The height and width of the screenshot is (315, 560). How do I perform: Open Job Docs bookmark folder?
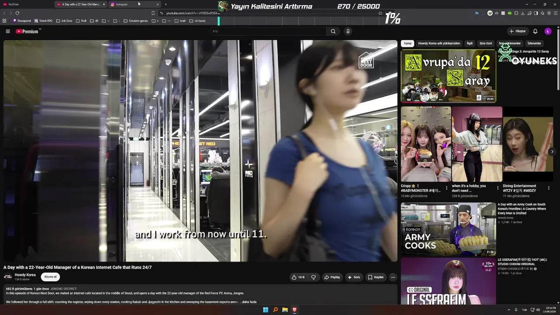(x=64, y=21)
